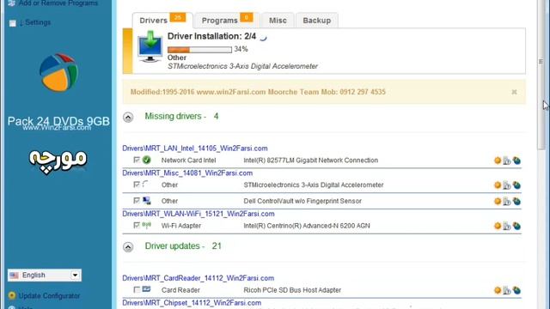Click the driver installation progress bar at 34%
Image resolution: width=550 pixels, height=309 pixels.
(199, 50)
